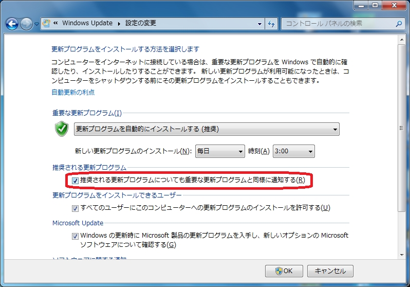Select 設定の変更 breadcrumb

click(x=141, y=23)
